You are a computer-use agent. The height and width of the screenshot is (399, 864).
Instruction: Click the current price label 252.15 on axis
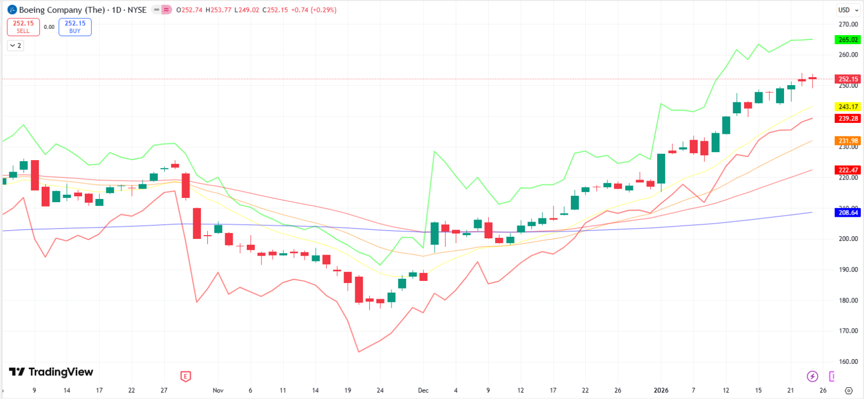(x=848, y=79)
